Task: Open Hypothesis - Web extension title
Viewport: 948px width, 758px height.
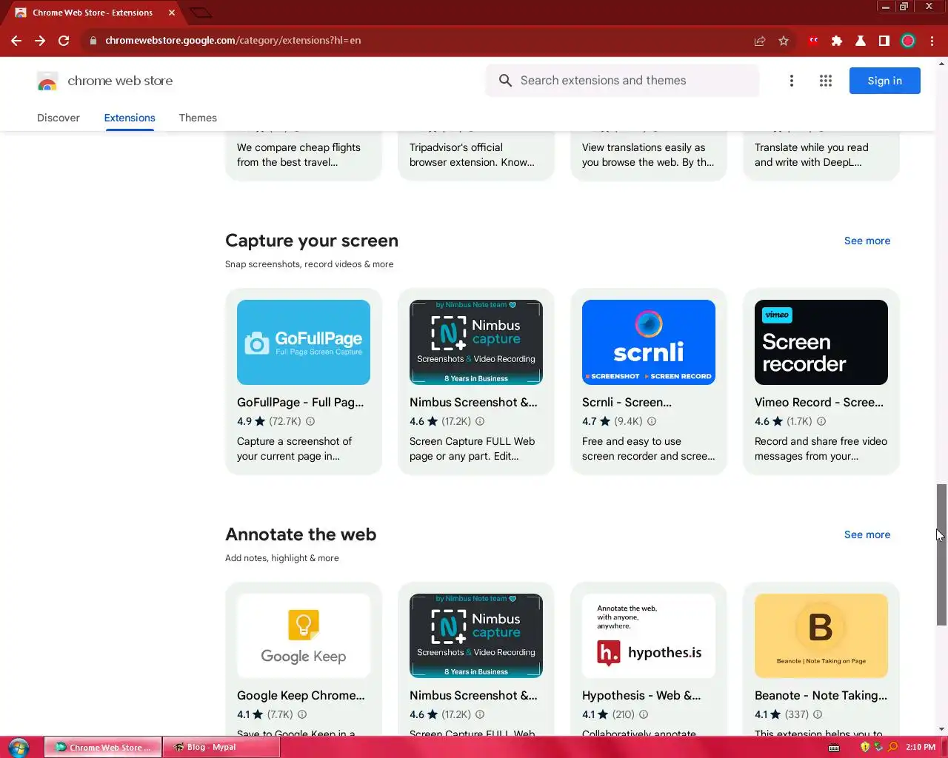Action: [x=641, y=695]
